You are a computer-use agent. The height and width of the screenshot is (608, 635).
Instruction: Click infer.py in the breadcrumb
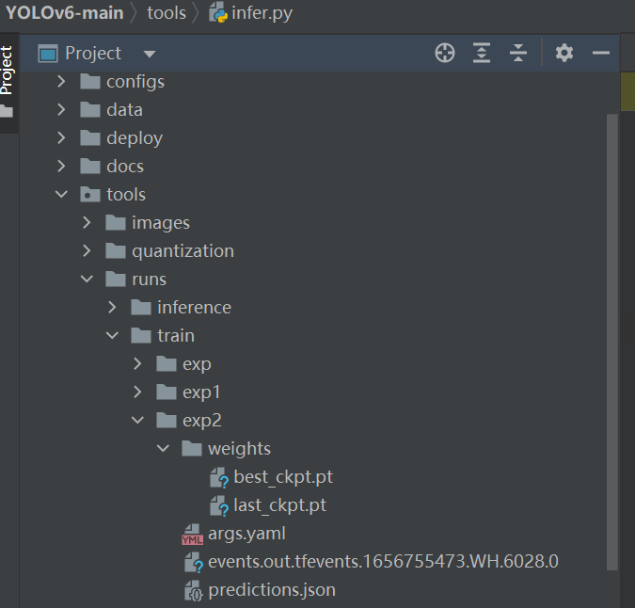(x=262, y=13)
